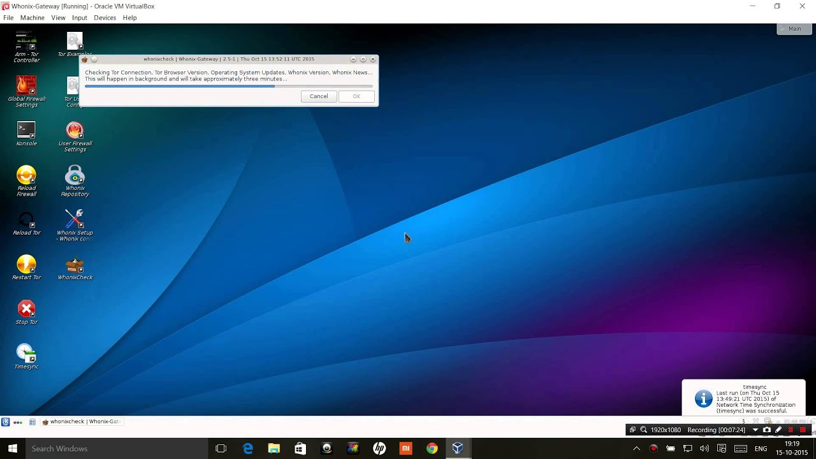The image size is (816, 459).
Task: Select Reload Firewall desktop icon
Action: point(26,181)
